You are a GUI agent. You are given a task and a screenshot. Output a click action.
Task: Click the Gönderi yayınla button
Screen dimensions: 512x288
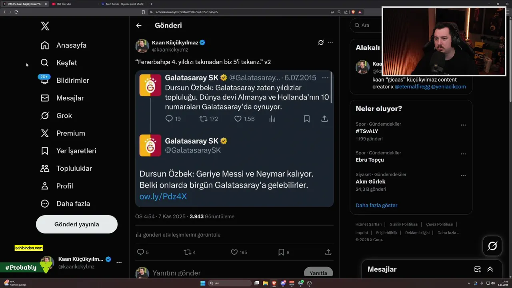tap(77, 224)
